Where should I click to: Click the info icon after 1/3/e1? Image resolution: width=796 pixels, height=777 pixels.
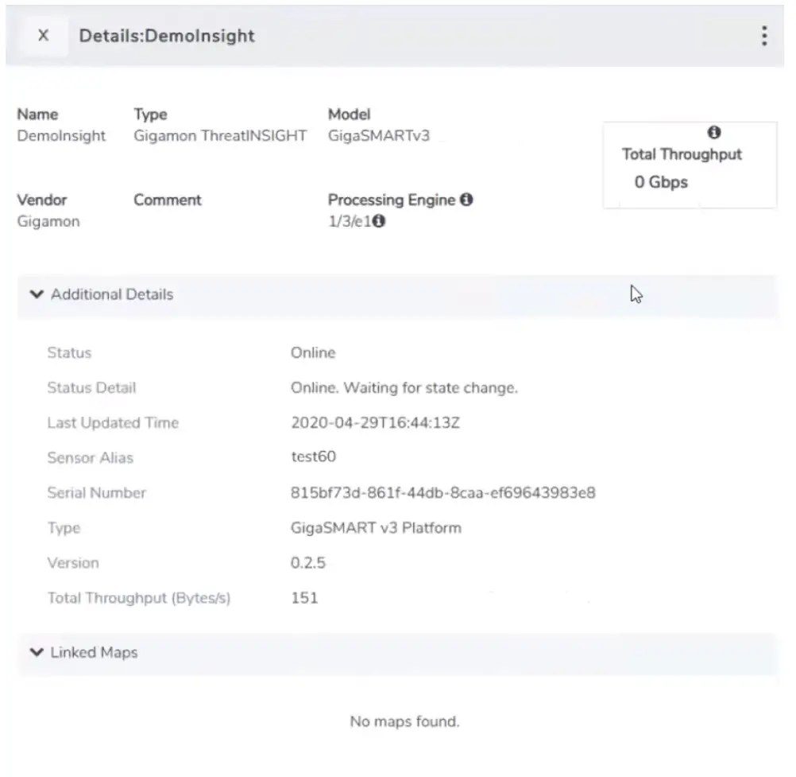[379, 221]
